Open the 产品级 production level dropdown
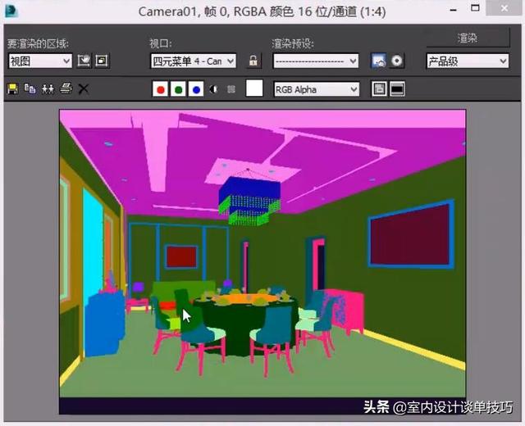This screenshot has height=426, width=525. click(468, 61)
